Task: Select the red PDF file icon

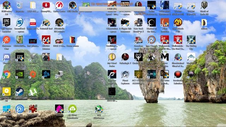Action: [x=33, y=23]
